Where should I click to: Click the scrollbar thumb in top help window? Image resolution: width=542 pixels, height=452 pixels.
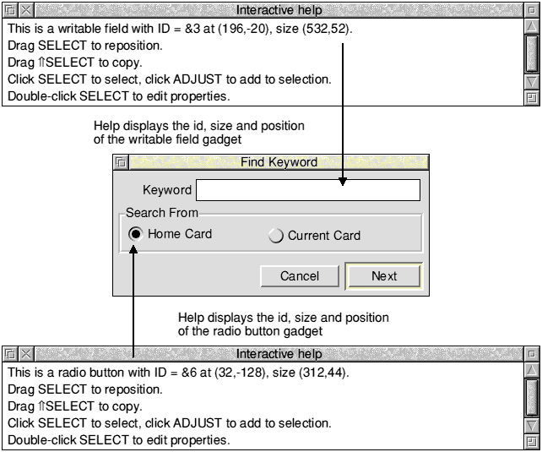point(532,53)
